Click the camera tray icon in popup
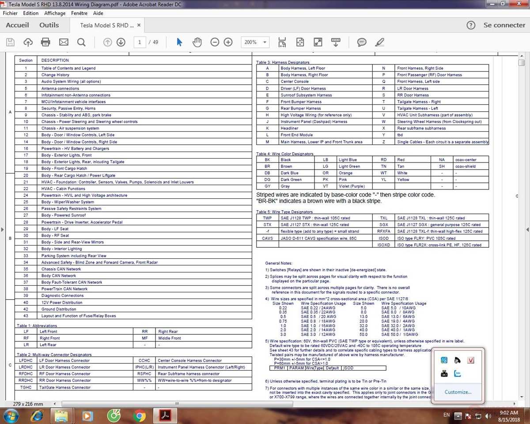The width and height of the screenshot is (530, 424). [x=444, y=374]
